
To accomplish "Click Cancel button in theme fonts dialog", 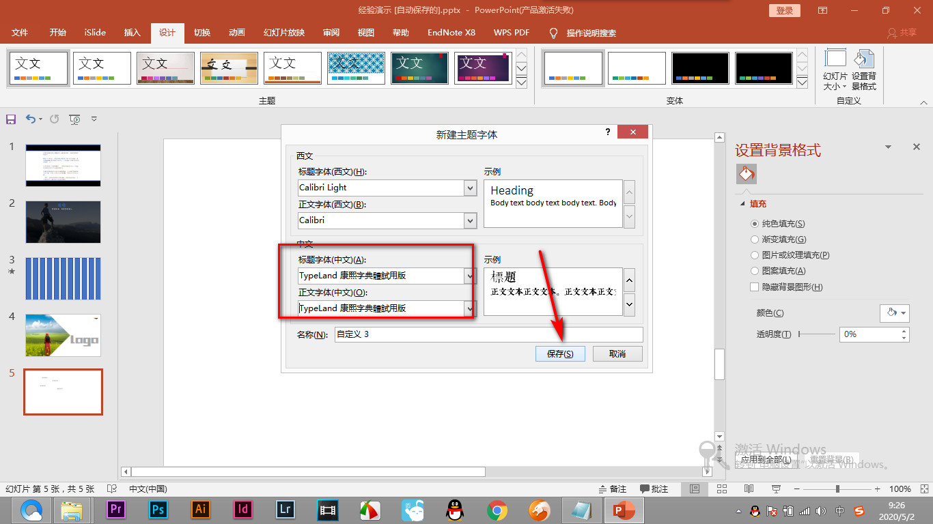I will tap(617, 354).
